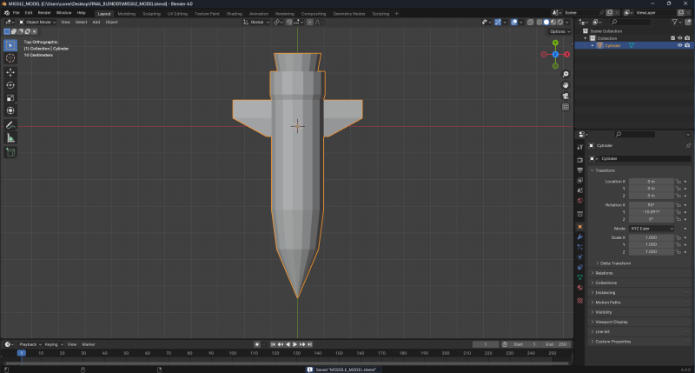
Task: Toggle lock on Location X
Action: tap(678, 182)
